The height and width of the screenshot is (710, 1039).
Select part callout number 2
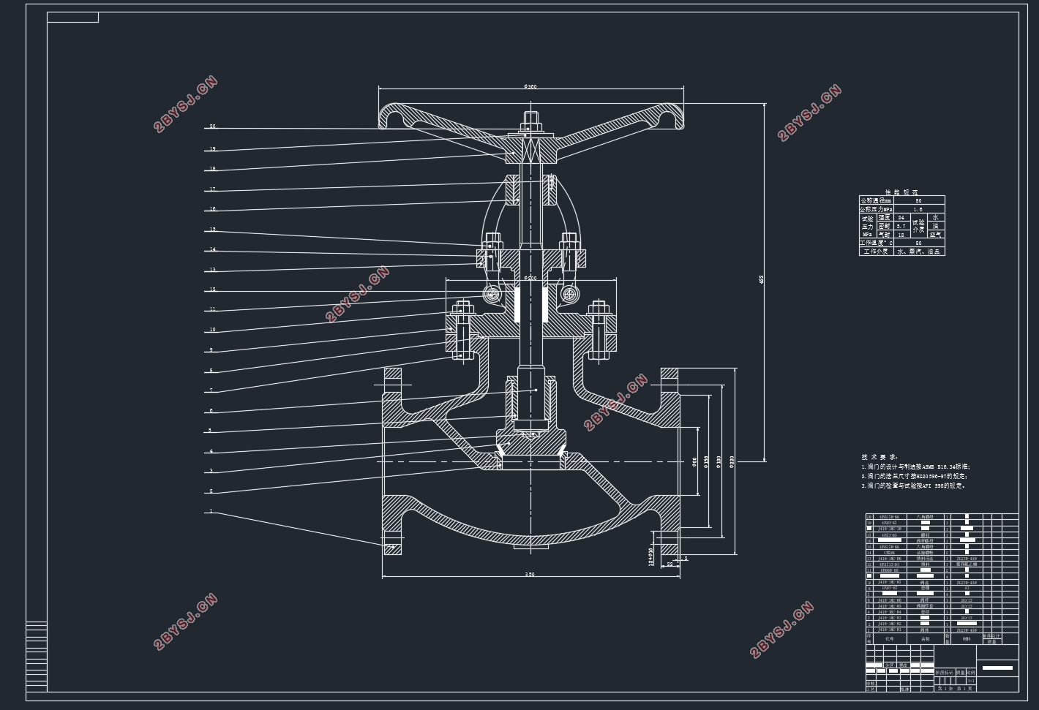click(211, 491)
